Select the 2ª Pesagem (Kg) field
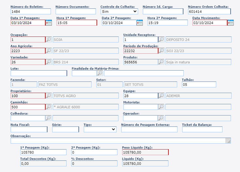 94,152
